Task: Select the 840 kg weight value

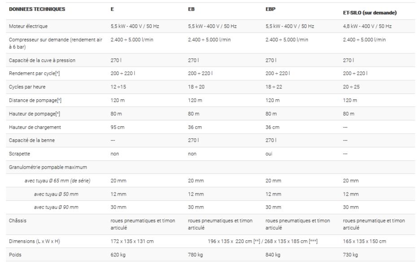Action: (x=273, y=255)
